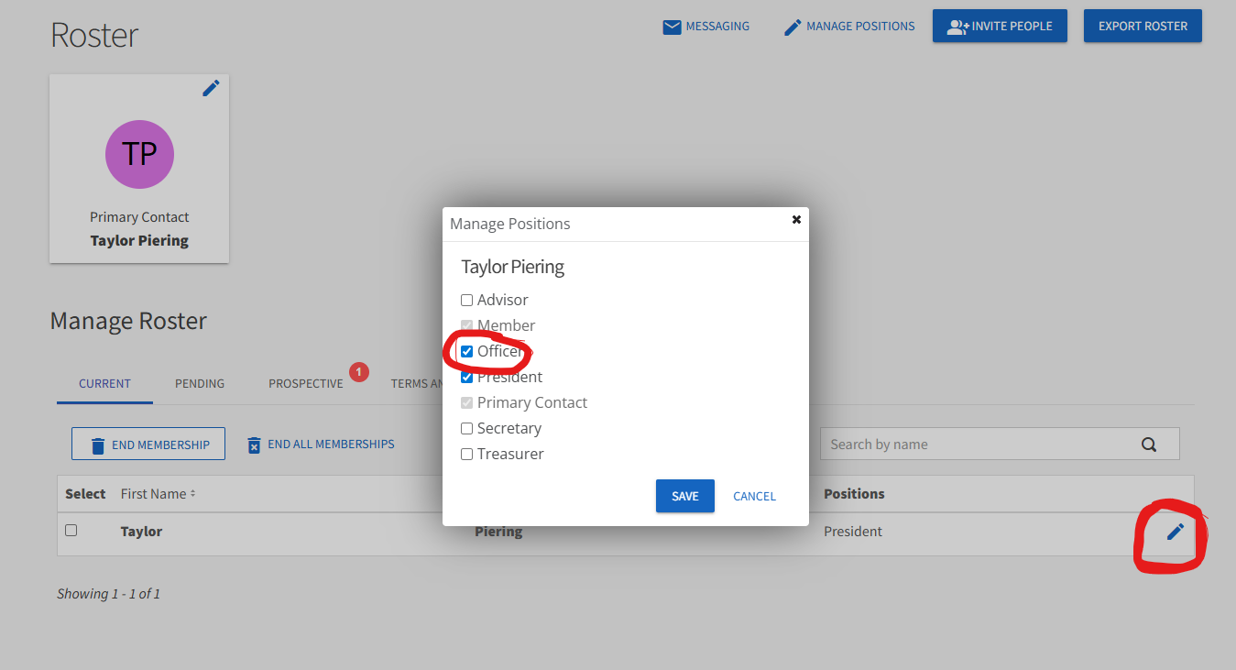Close the Manage Positions dialog with X
Viewport: 1236px width, 670px height.
pyautogui.click(x=796, y=220)
